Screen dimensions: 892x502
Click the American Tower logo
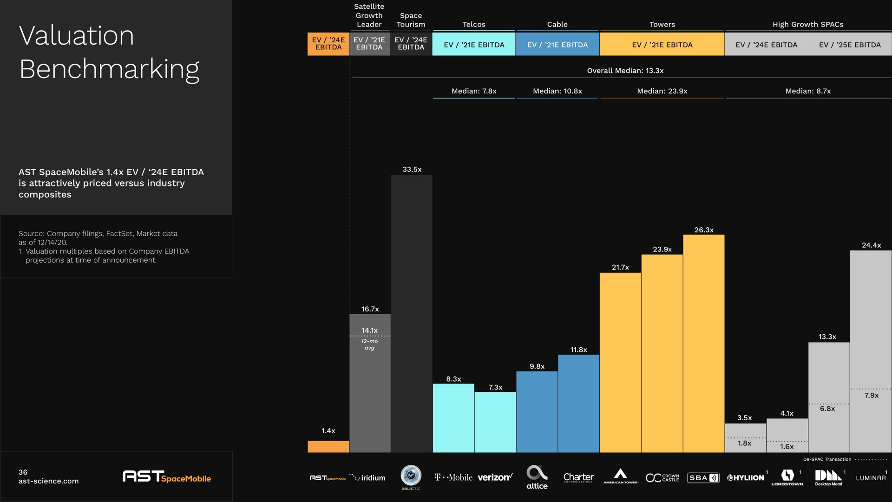tap(621, 476)
